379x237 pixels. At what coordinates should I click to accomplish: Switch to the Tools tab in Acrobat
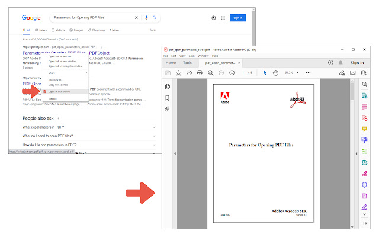click(187, 63)
